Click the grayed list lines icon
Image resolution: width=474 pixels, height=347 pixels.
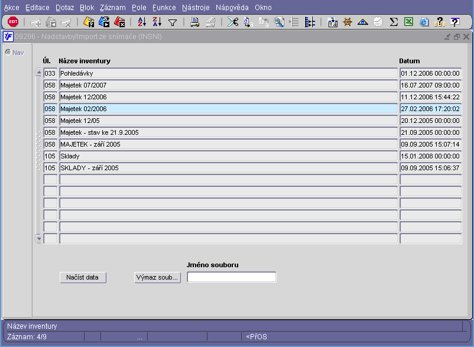pyautogui.click(x=294, y=22)
